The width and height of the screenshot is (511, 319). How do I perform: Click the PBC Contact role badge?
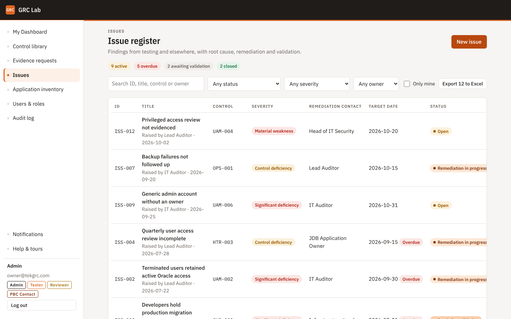(23, 294)
